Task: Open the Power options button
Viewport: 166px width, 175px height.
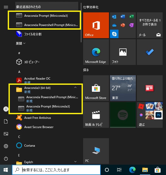Action: (x=6, y=159)
